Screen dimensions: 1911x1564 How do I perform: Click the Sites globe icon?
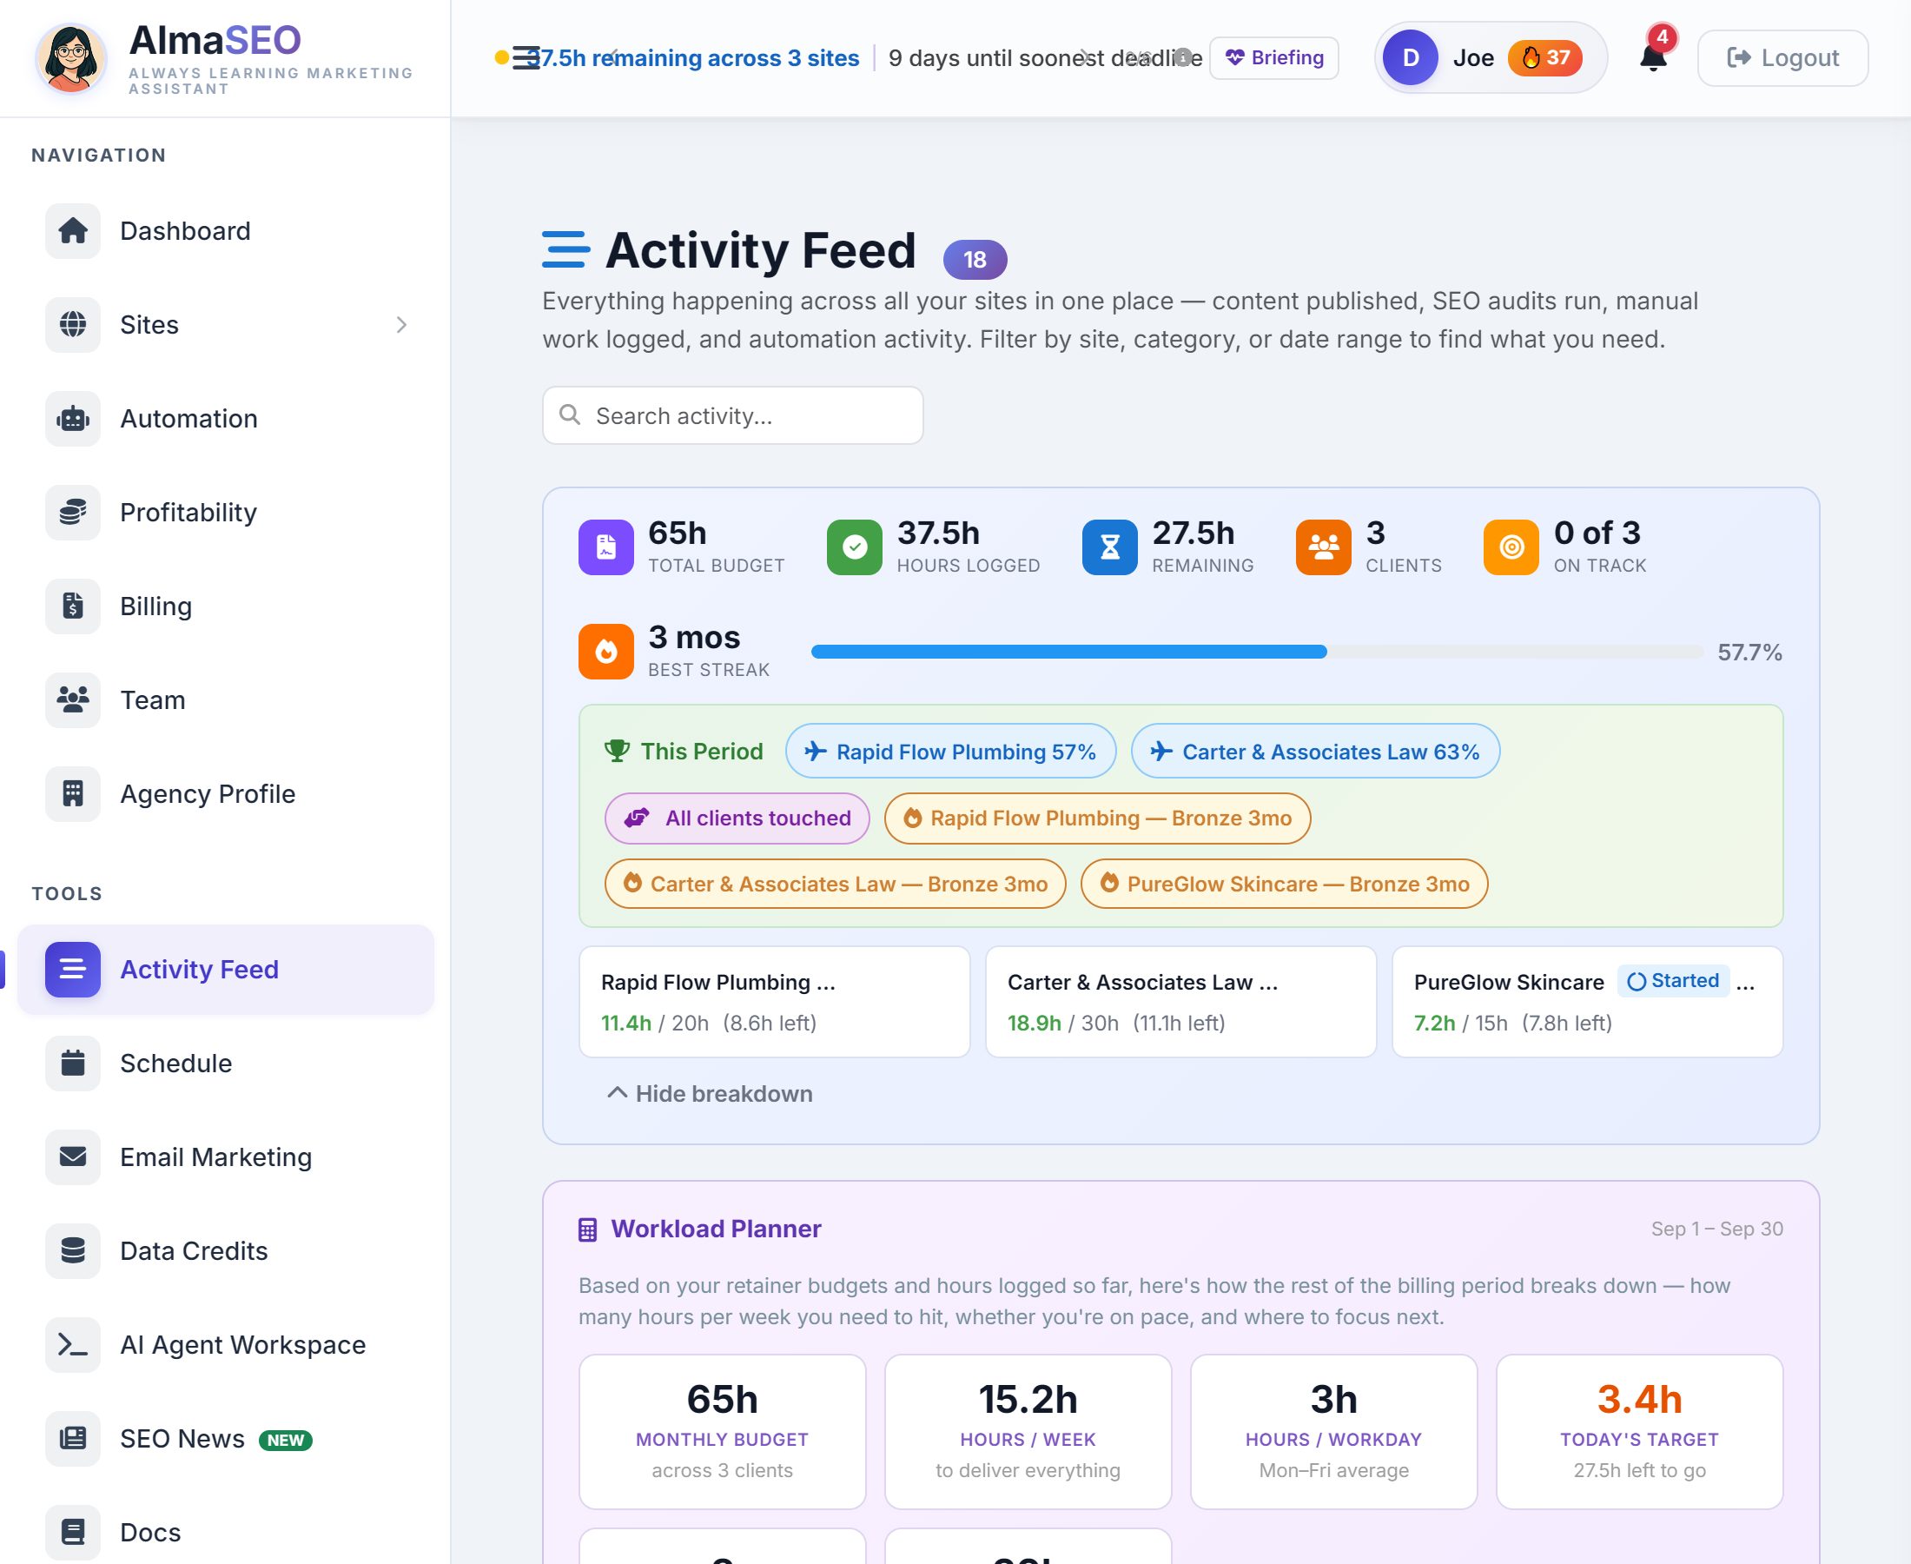[x=73, y=325]
